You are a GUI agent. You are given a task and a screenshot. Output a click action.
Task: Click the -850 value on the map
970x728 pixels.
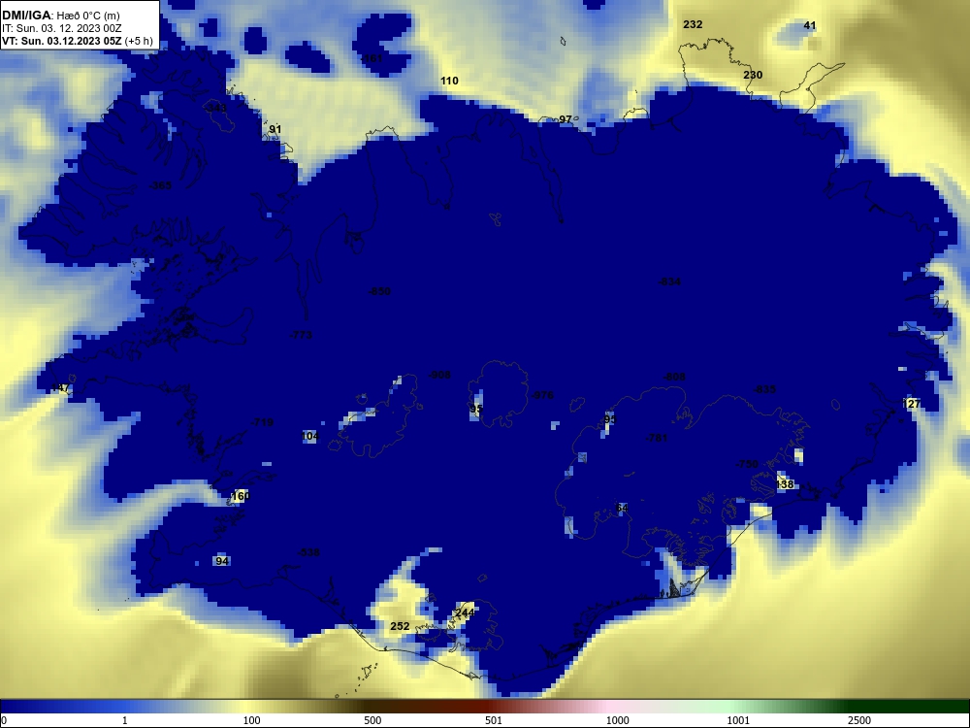(x=379, y=291)
